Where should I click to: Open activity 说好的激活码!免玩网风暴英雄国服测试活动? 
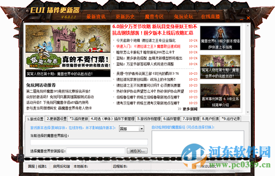[x=60, y=97]
